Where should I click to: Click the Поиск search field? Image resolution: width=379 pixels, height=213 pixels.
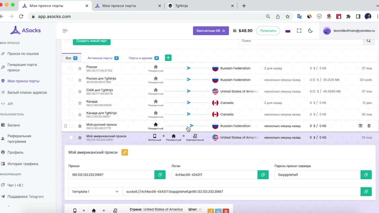[x=301, y=41]
